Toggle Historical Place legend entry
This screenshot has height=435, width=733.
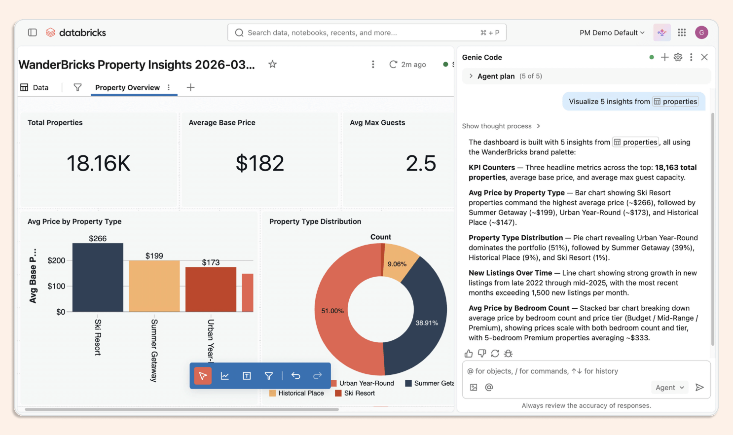(296, 393)
